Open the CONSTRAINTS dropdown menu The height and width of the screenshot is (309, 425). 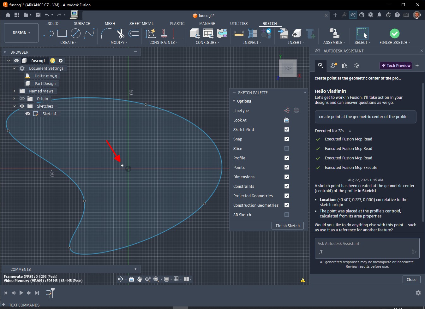[x=164, y=42]
